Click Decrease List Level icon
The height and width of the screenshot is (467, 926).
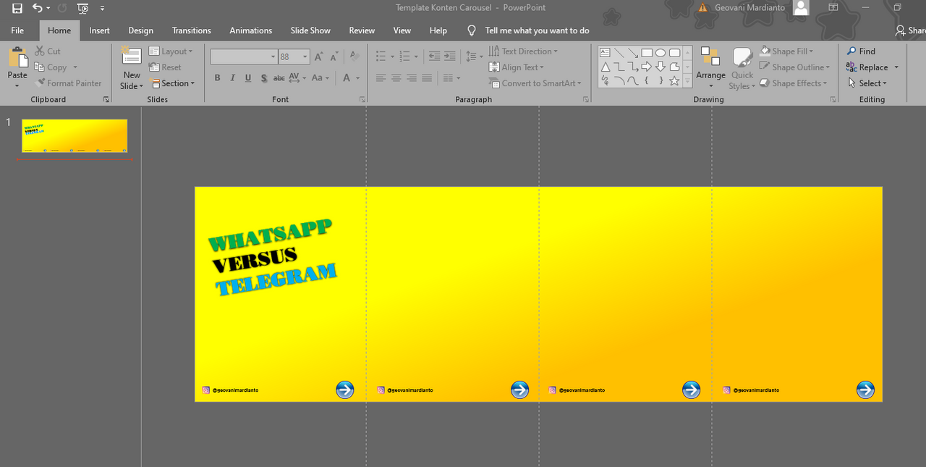click(434, 56)
